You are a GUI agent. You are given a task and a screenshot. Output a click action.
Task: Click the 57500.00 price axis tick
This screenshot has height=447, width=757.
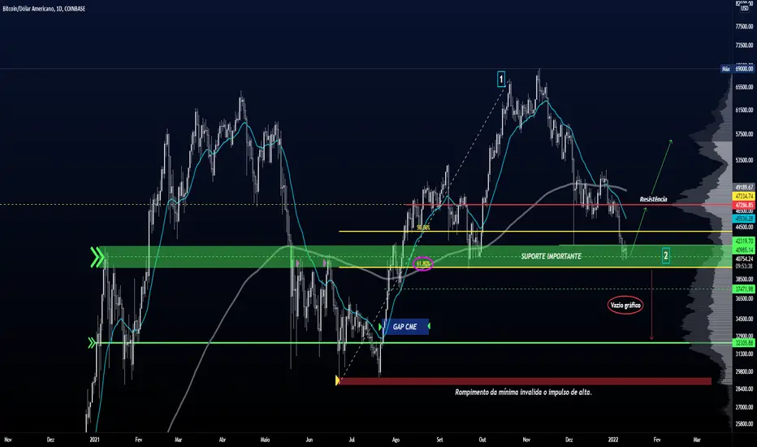click(744, 134)
